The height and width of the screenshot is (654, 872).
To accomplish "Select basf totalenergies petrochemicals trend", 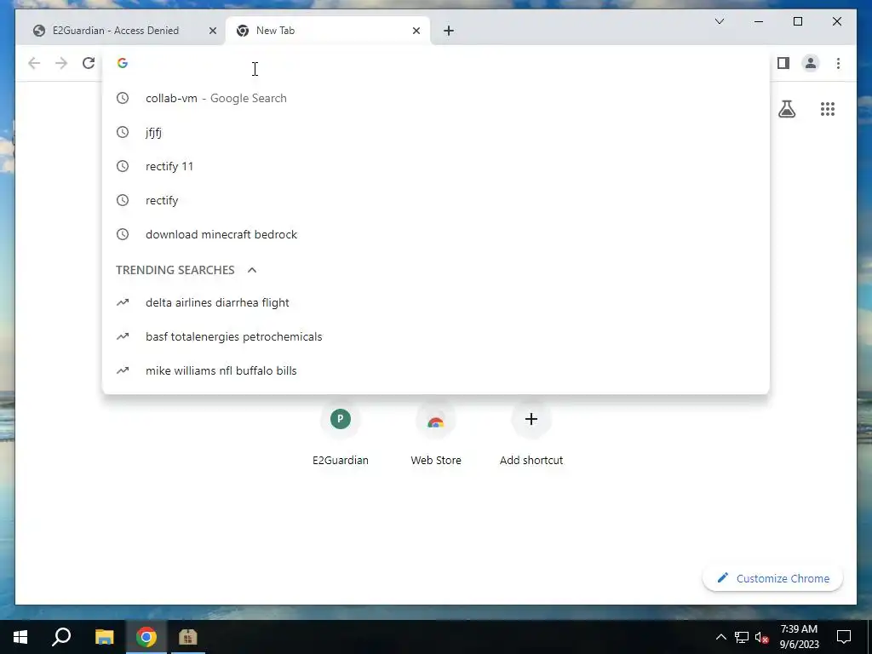I will 436,336.
